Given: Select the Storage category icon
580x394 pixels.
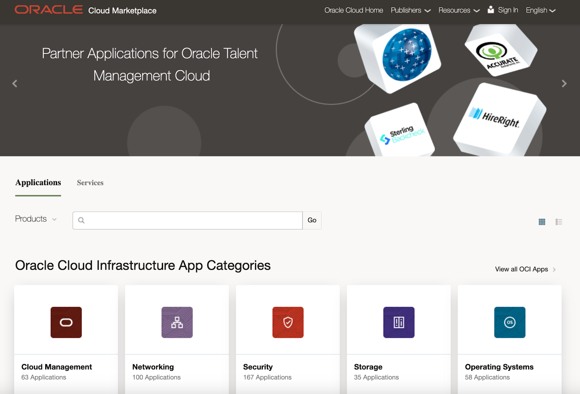Looking at the screenshot, I should coord(399,322).
